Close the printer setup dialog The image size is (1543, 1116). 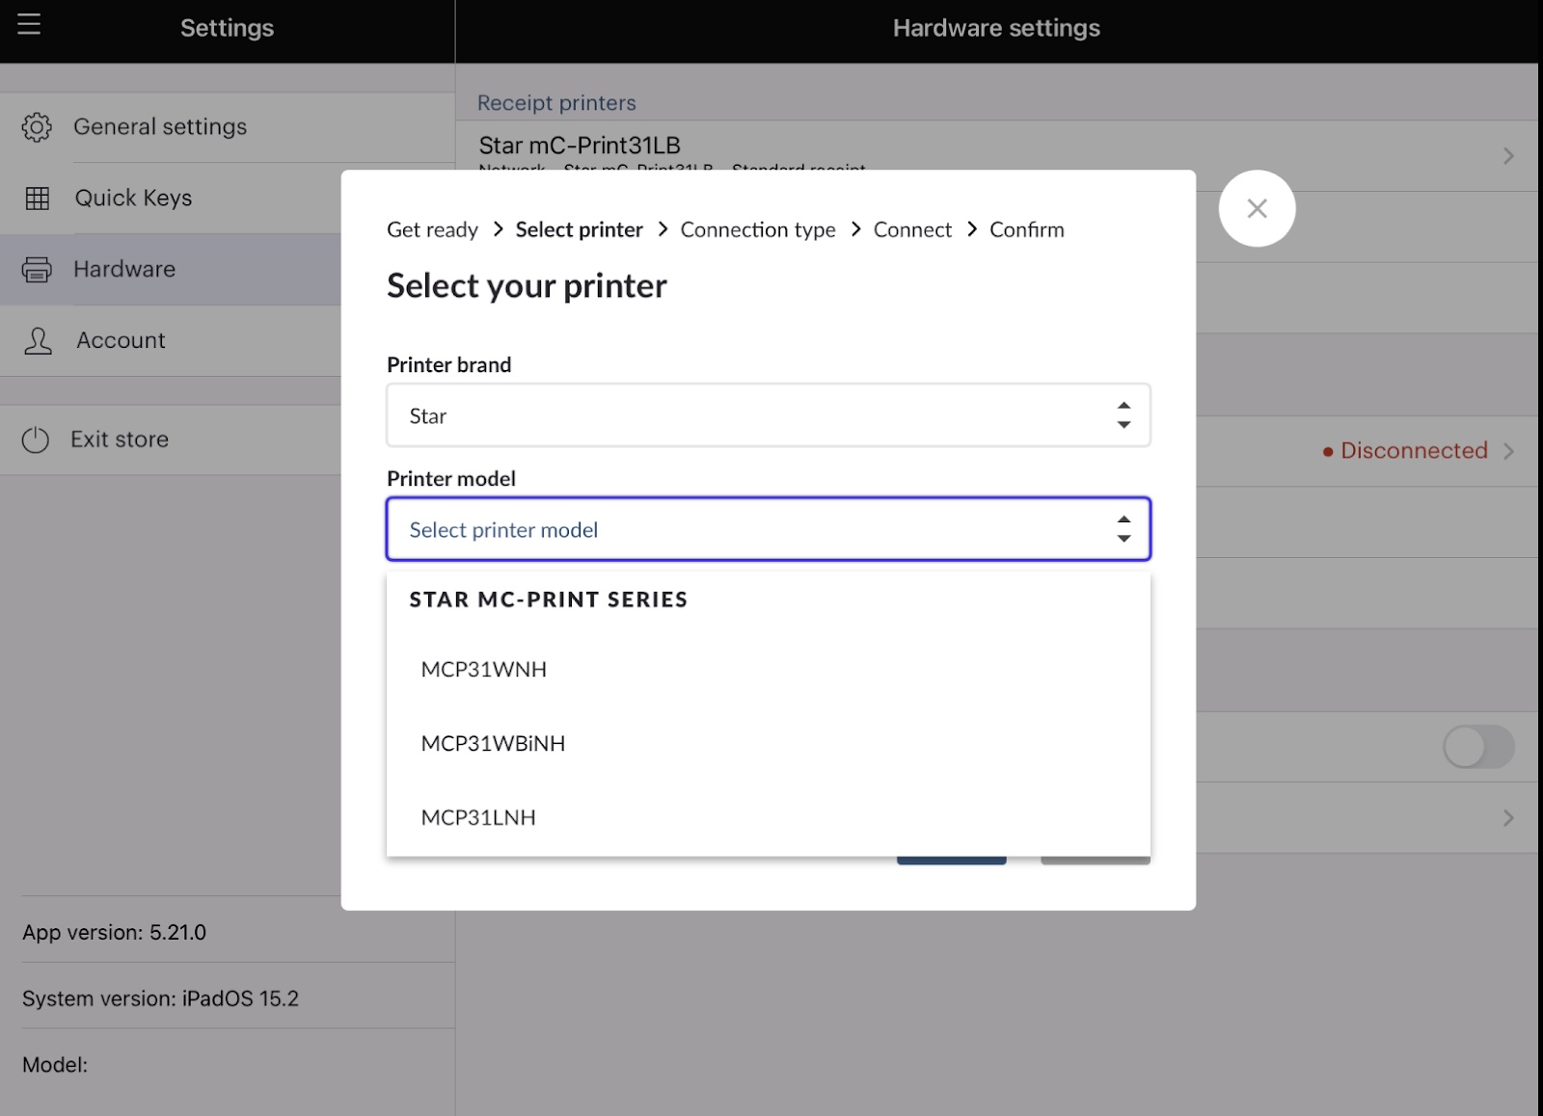point(1257,208)
